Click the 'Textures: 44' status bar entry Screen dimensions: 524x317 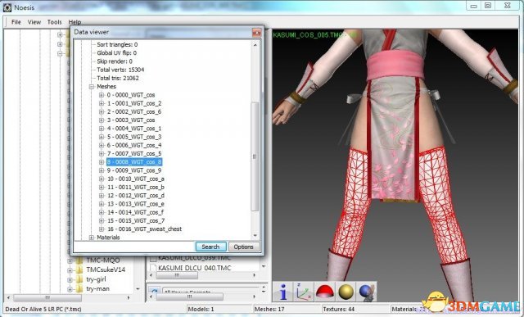tap(338, 310)
